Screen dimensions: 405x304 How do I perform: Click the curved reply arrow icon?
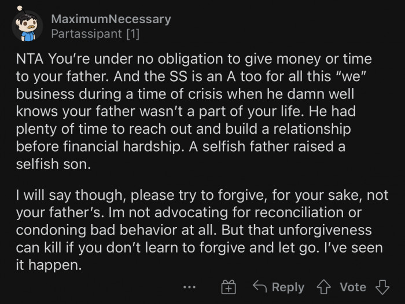pos(260,287)
